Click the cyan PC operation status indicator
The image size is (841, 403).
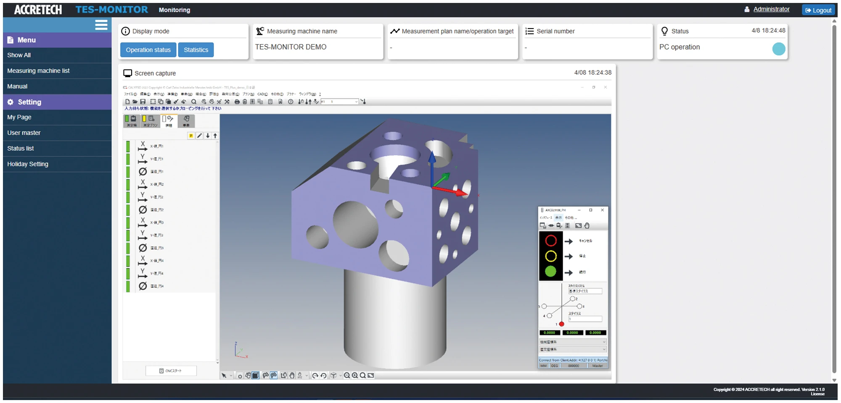click(779, 49)
